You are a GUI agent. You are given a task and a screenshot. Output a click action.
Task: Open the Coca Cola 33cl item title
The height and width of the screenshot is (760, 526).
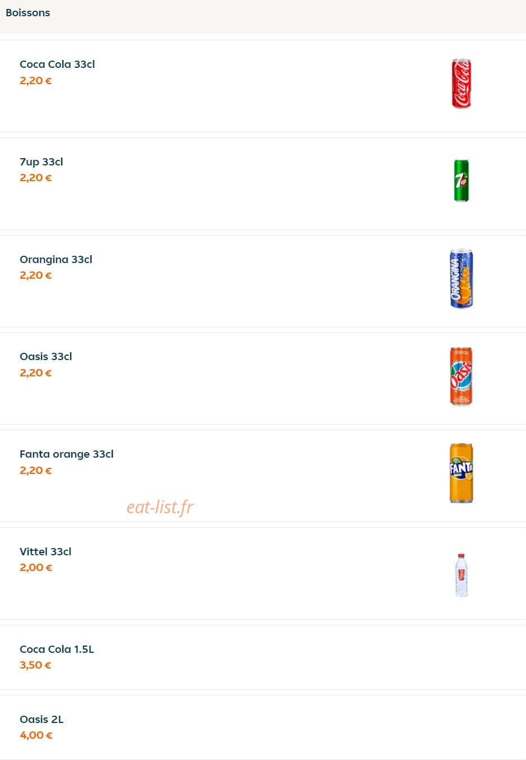pos(57,65)
